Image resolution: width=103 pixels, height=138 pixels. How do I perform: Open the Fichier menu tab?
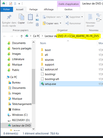tap(7, 9)
